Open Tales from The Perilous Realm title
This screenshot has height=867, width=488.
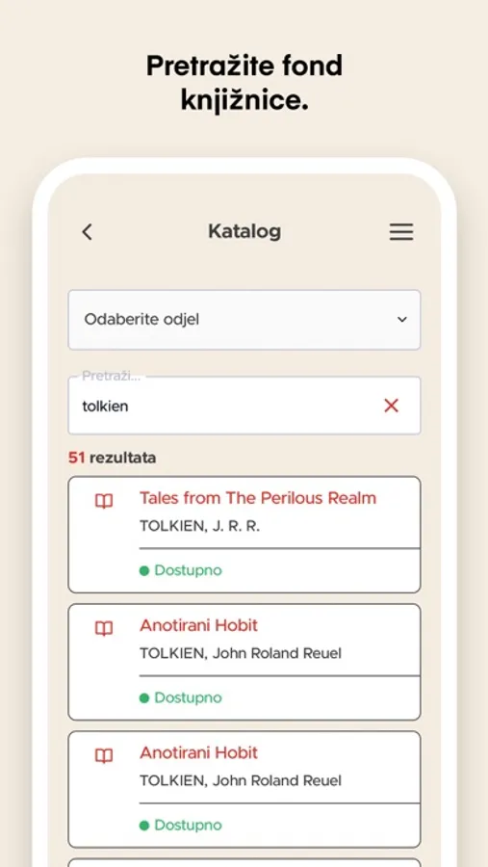coord(258,498)
